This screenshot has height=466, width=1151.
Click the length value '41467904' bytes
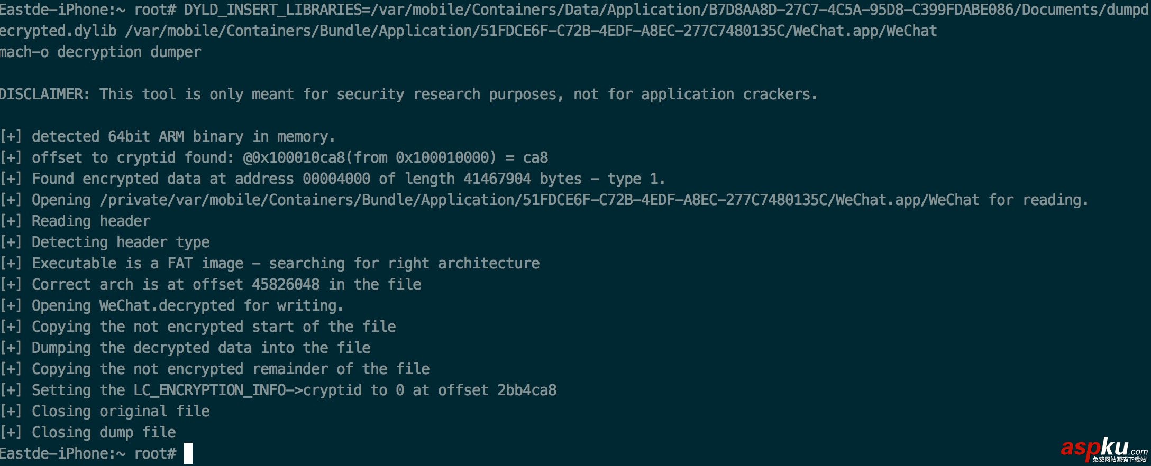click(x=497, y=179)
